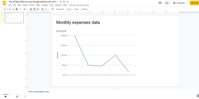Click the $100.00 axis label
199x99 pixels.
pos(64,55)
